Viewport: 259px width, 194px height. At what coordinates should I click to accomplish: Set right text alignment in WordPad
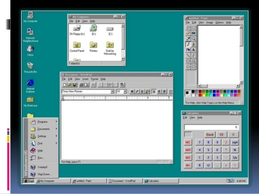tap(164, 92)
